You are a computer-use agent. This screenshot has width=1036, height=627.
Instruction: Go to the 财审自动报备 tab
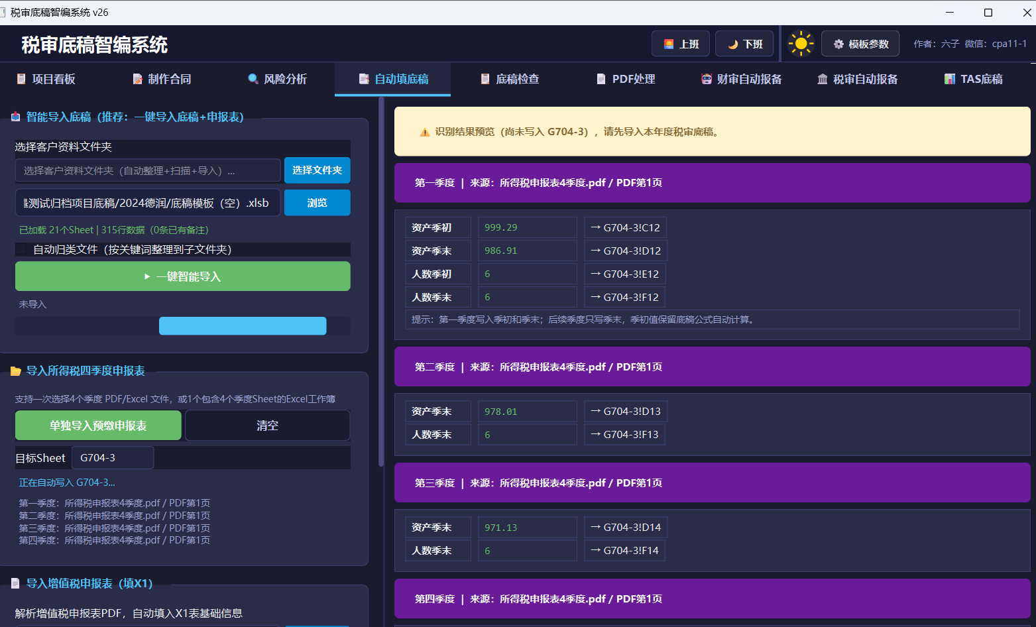point(741,79)
